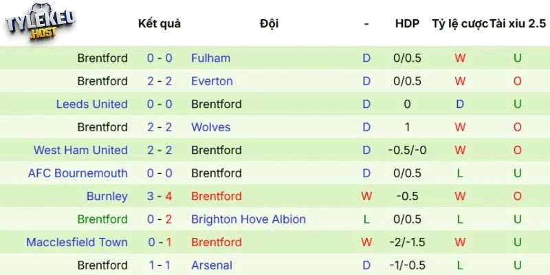Screen dimensions: 550x275
Task: Open the Fulham team link
Action: [x=210, y=58]
